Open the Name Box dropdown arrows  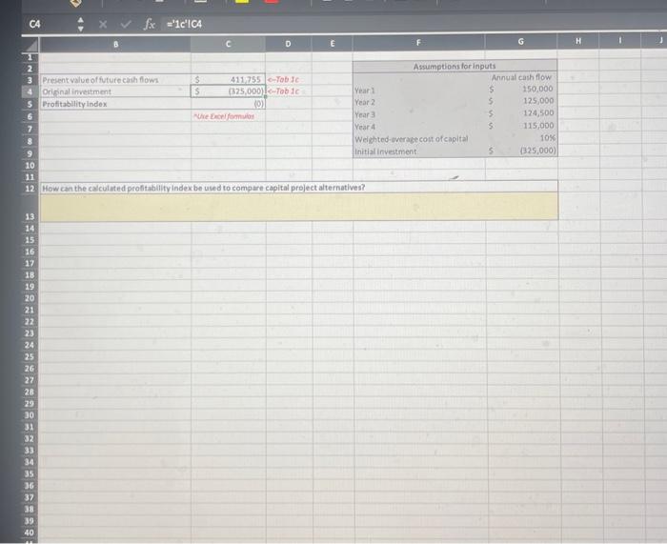(x=81, y=25)
